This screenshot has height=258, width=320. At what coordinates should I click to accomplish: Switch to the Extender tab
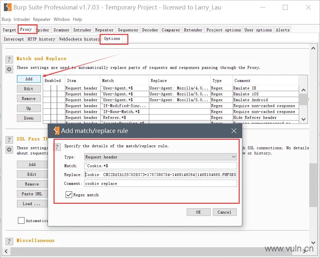coord(193,30)
